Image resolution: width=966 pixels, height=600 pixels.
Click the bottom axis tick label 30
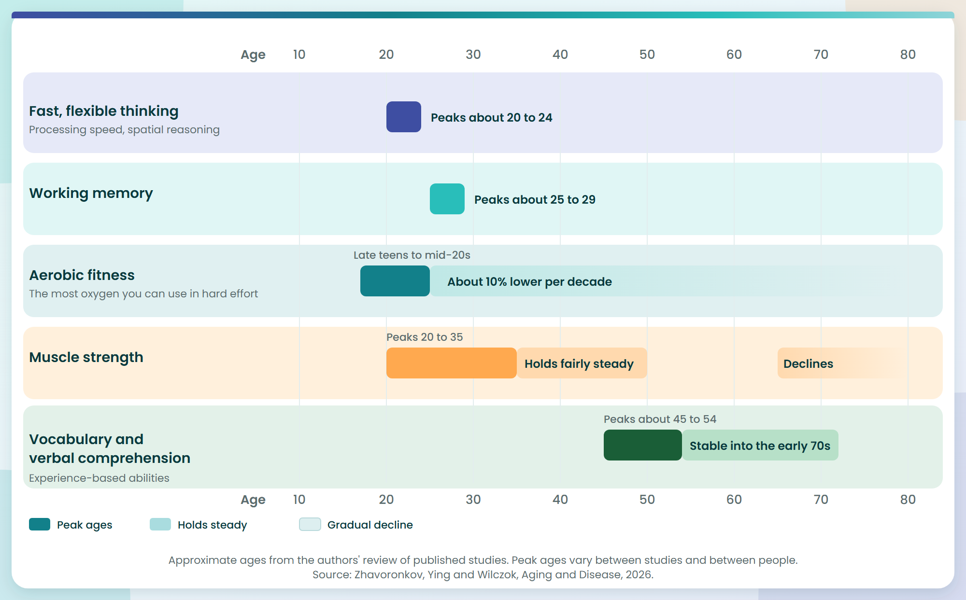473,500
